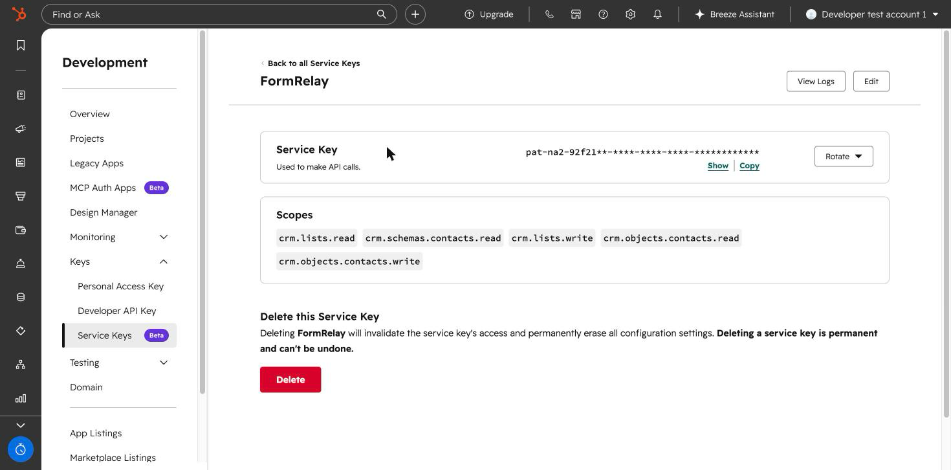Viewport: 951px width, 470px height.
Task: Click the masked pat-na2-92f21 key text
Action: click(x=642, y=152)
